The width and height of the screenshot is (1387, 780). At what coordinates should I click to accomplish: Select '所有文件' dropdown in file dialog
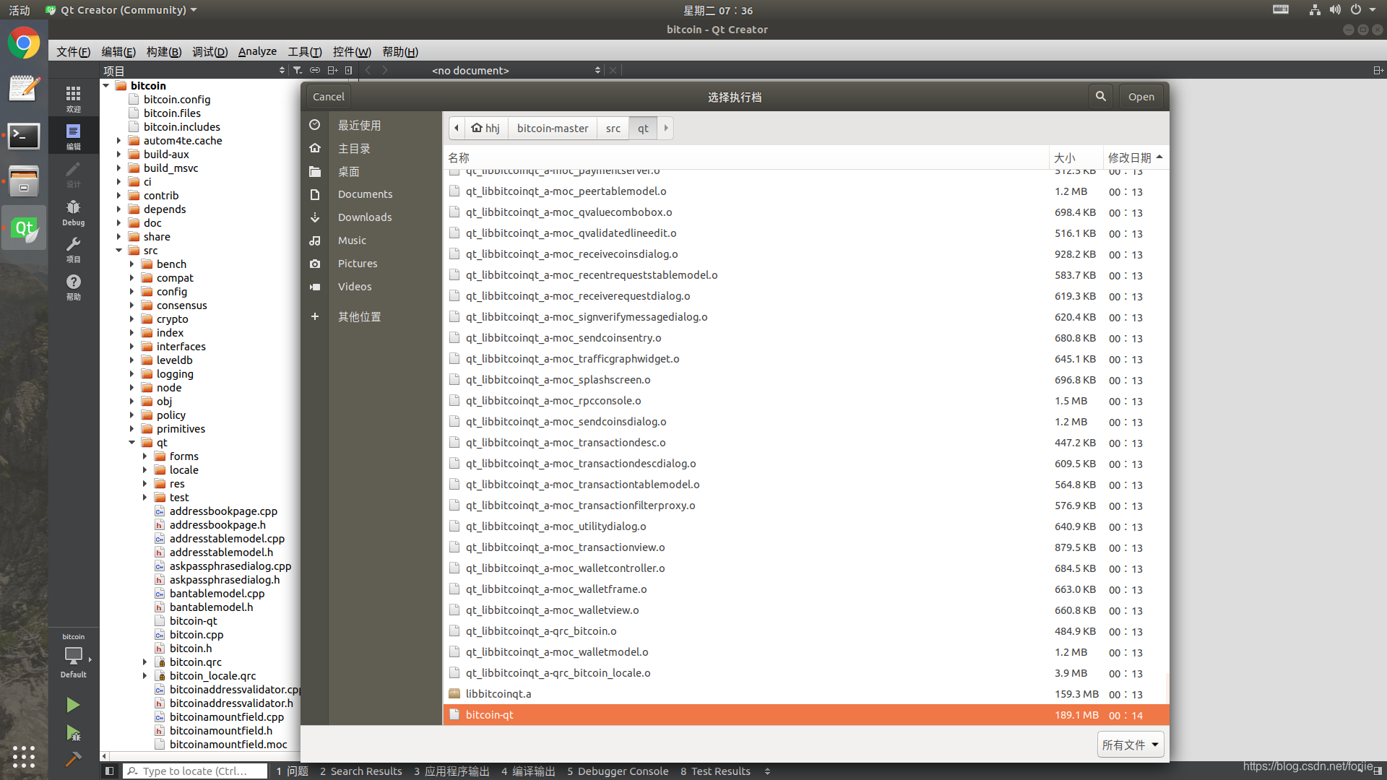click(x=1129, y=744)
